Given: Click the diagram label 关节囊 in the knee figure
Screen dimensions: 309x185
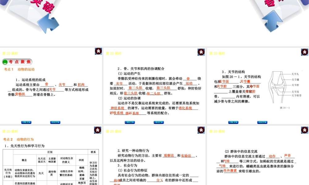Looking at the screenshot, I should tap(295, 80).
